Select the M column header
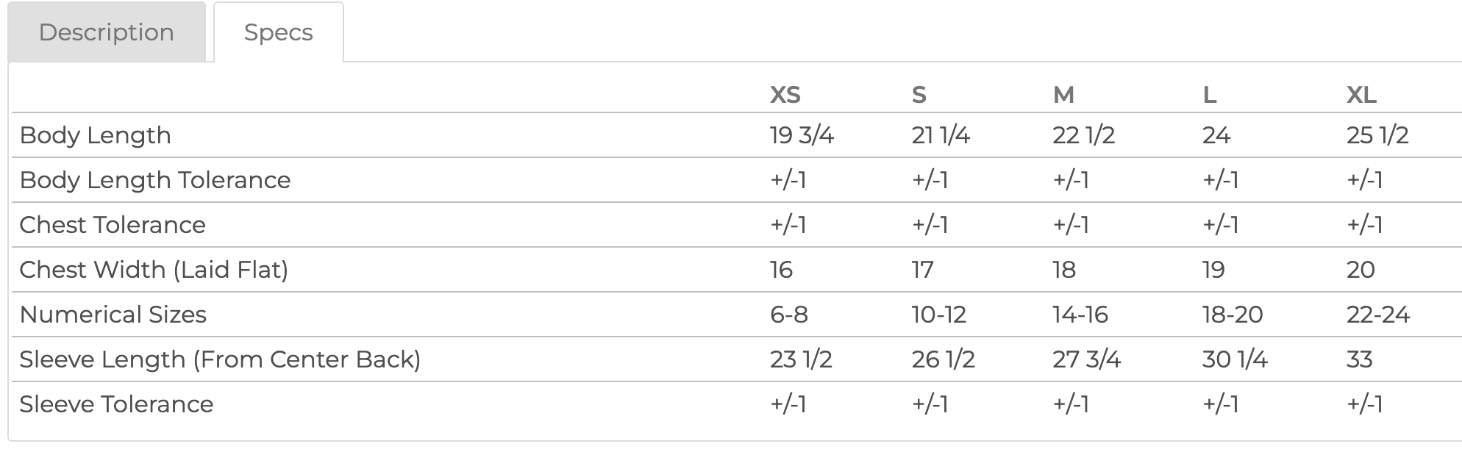The width and height of the screenshot is (1462, 452). (x=1063, y=95)
